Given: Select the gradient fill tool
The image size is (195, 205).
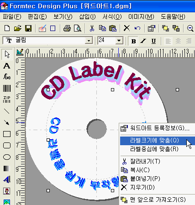Looking at the screenshot, I should 7,168.
